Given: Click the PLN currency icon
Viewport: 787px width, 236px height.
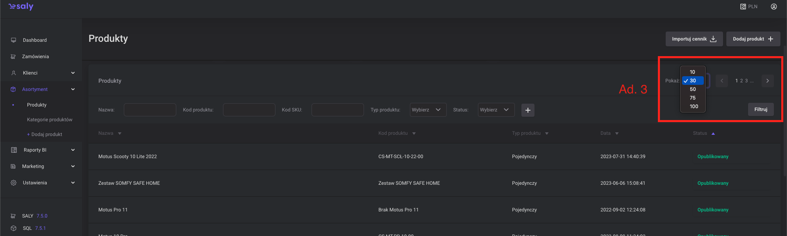Looking at the screenshot, I should (743, 7).
